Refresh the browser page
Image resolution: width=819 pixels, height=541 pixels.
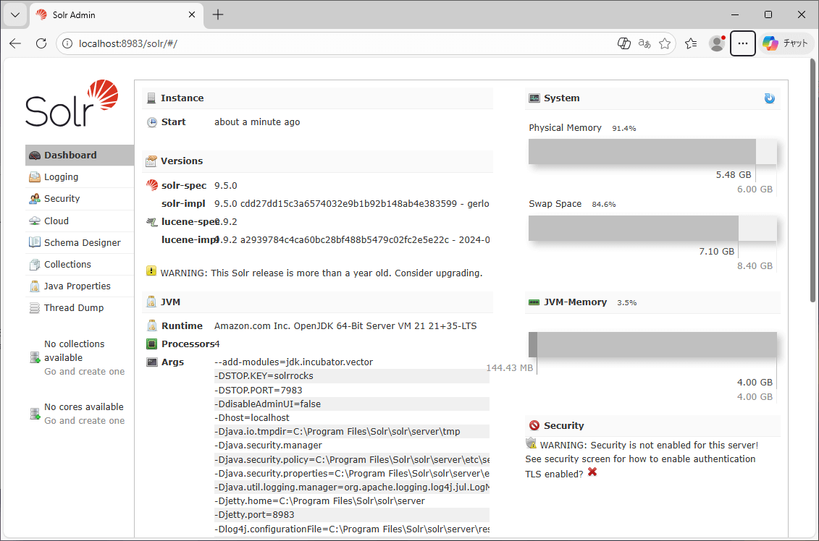41,43
